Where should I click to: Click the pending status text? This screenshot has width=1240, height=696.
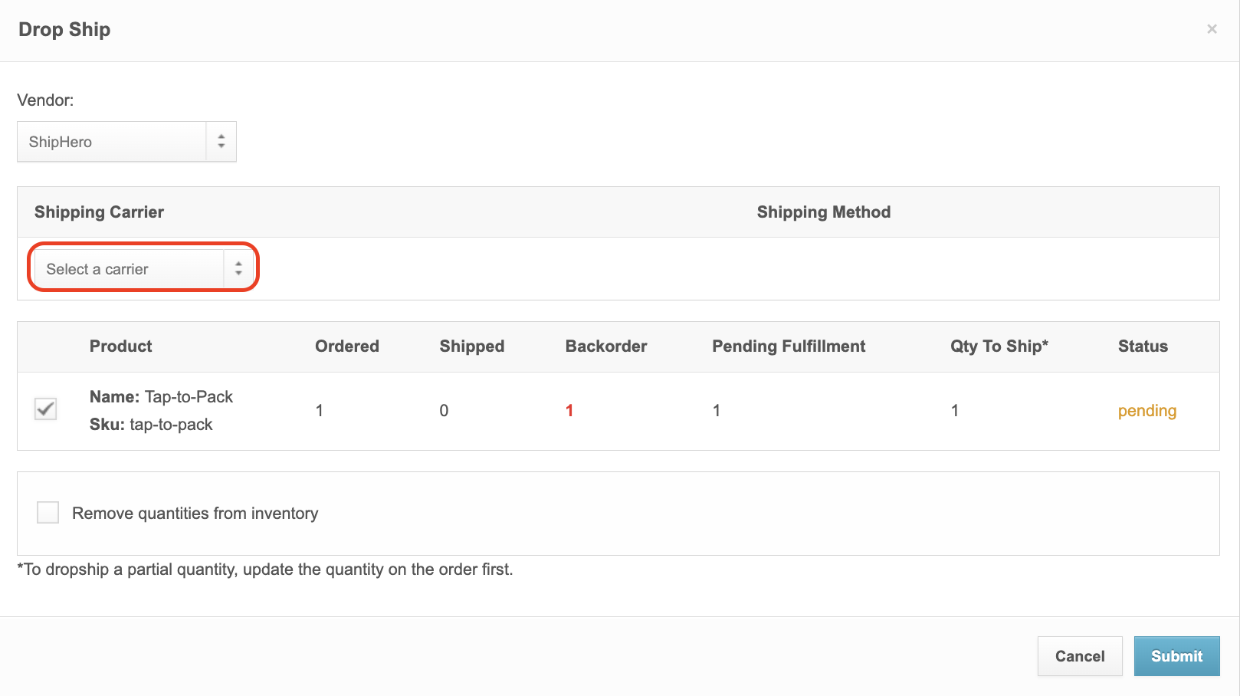(x=1147, y=411)
